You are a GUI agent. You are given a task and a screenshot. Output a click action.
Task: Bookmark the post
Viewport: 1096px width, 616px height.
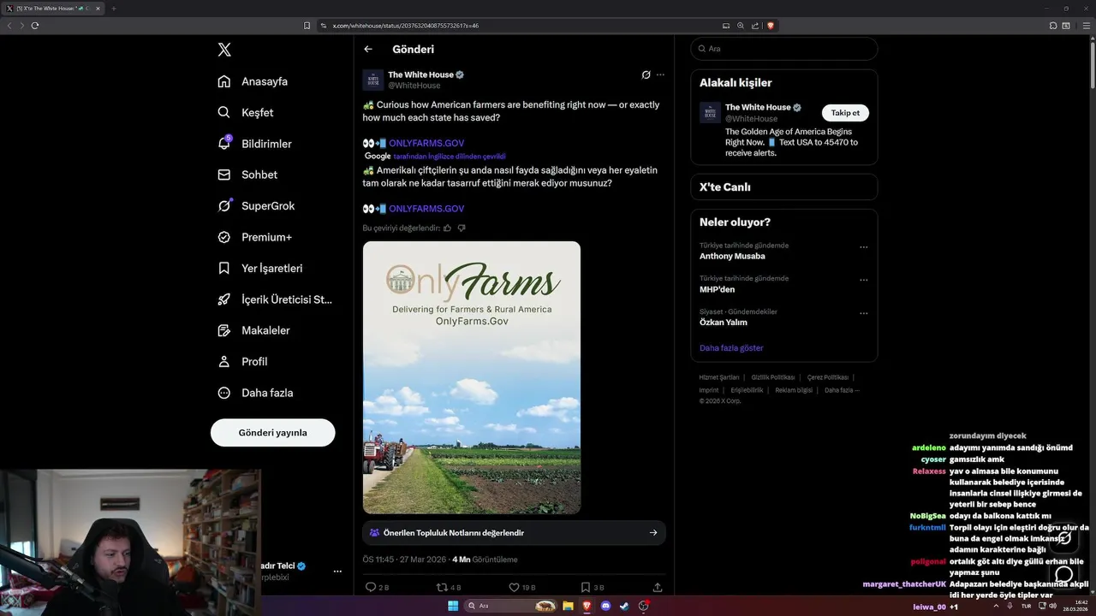click(586, 588)
